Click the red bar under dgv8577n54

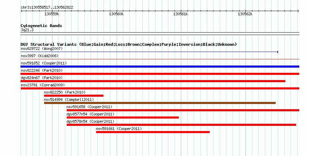point(123,118)
